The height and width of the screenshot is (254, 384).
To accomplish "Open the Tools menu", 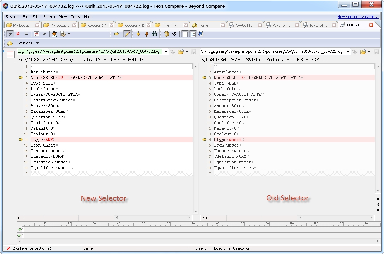I will point(76,17).
